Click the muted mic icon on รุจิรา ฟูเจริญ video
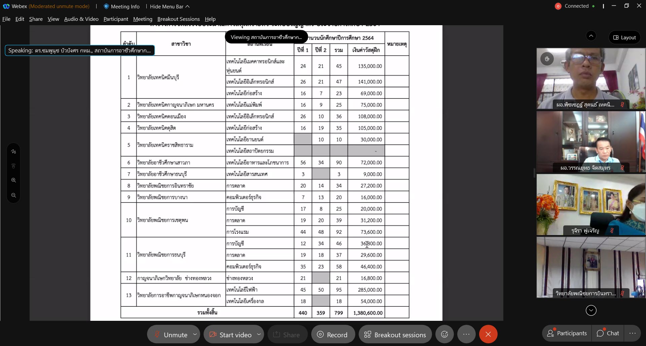 point(612,230)
